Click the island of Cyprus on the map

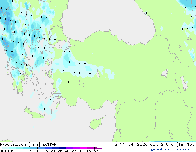point(96,123)
